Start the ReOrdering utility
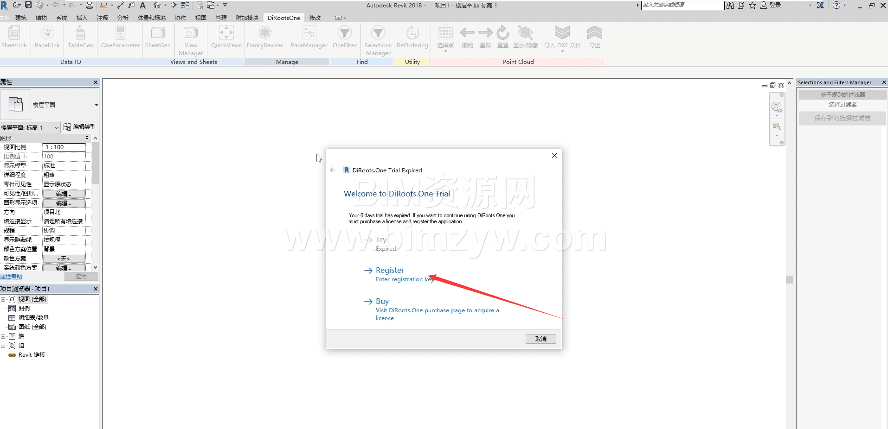The height and width of the screenshot is (429, 888). (x=412, y=37)
